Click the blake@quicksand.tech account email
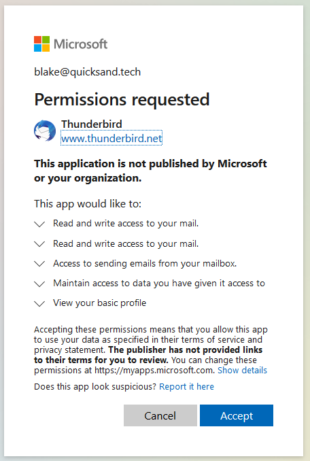The image size is (310, 461). pos(87,72)
